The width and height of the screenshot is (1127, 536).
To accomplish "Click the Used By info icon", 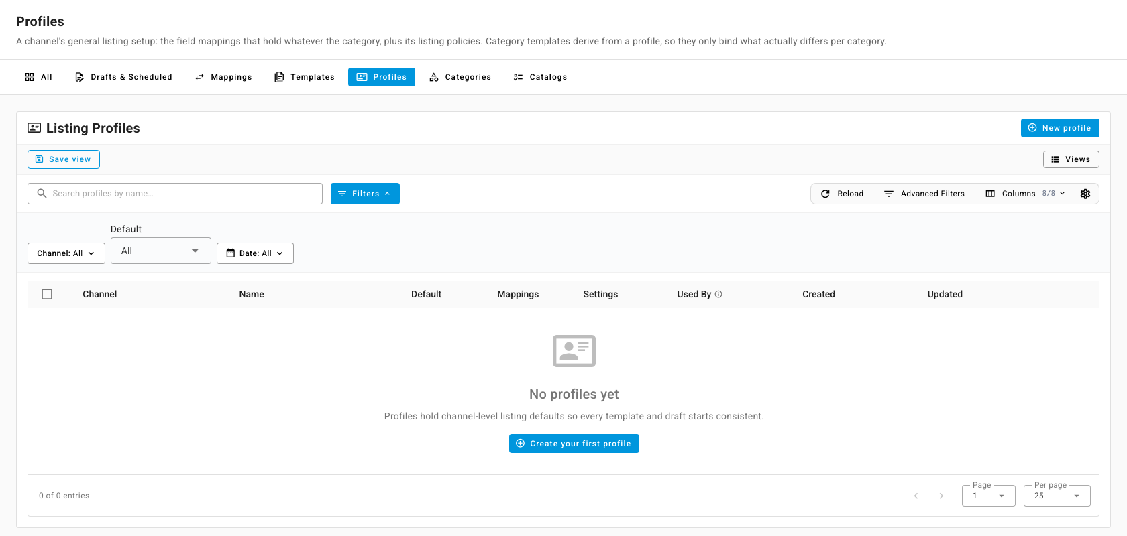I will pos(718,294).
